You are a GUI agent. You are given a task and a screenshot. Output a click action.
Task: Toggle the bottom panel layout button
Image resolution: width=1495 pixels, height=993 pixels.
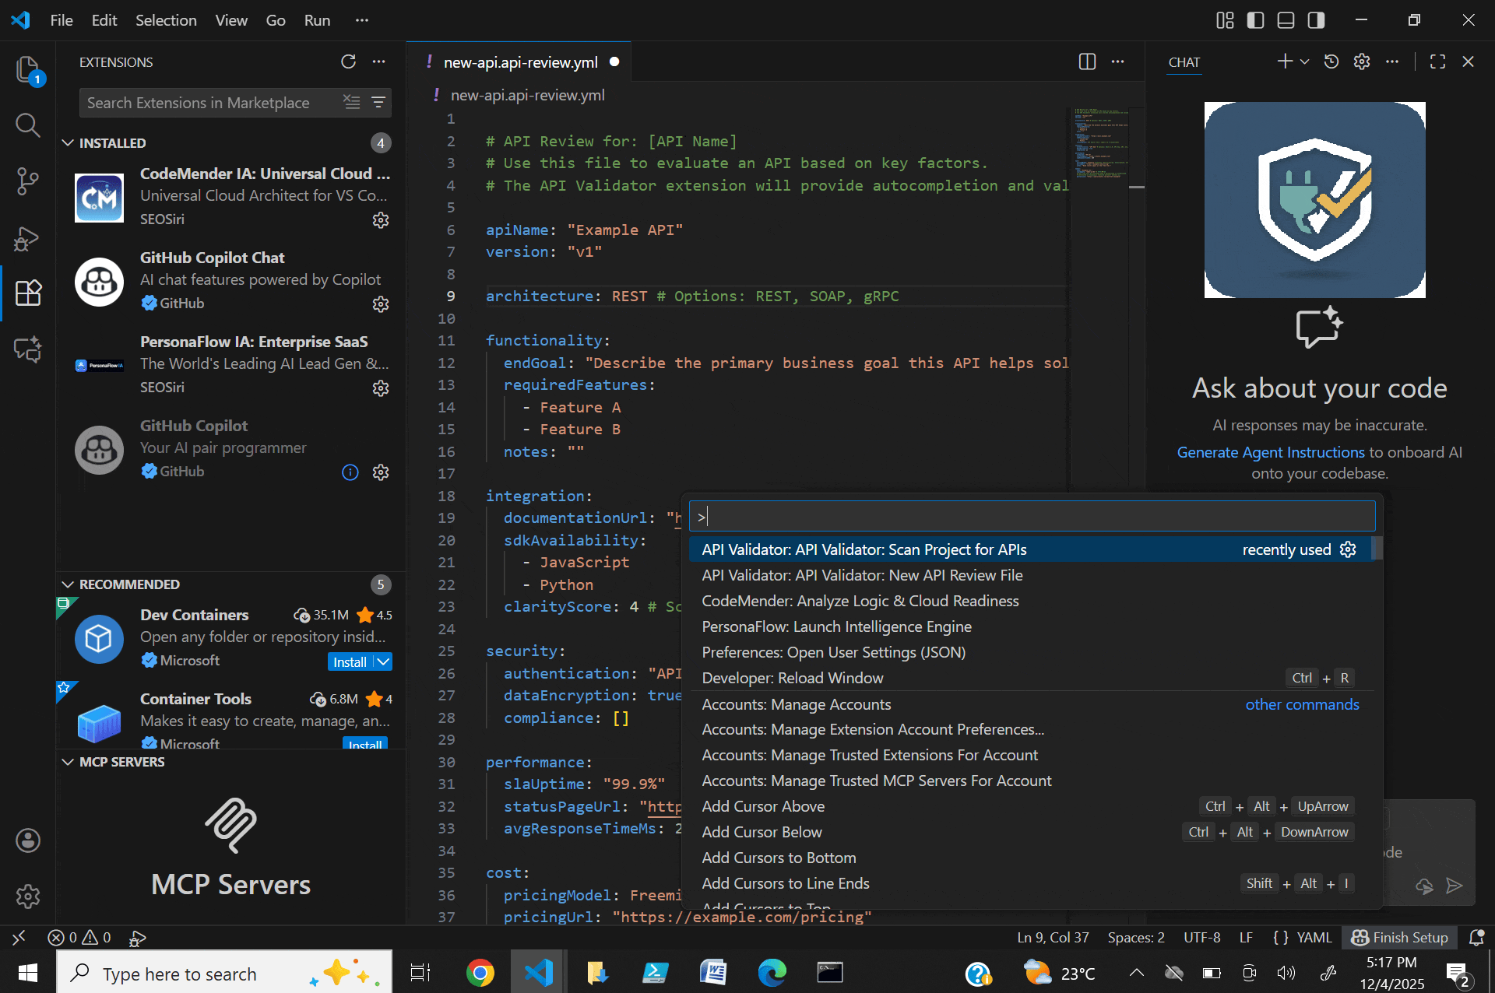tap(1286, 20)
